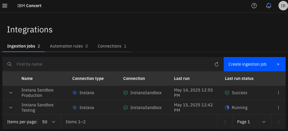Image resolution: width=288 pixels, height=131 pixels.
Task: Open the IB user avatar menu
Action: [283, 6]
